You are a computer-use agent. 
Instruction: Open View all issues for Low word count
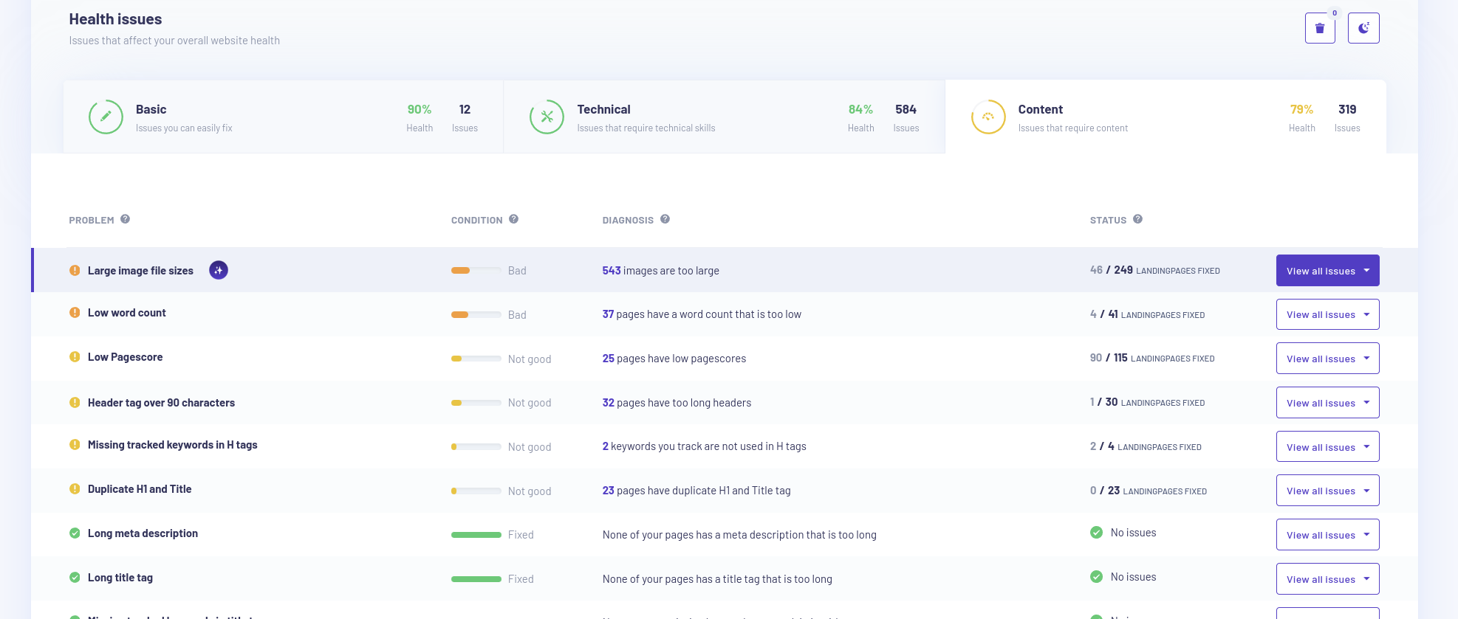pyautogui.click(x=1327, y=314)
